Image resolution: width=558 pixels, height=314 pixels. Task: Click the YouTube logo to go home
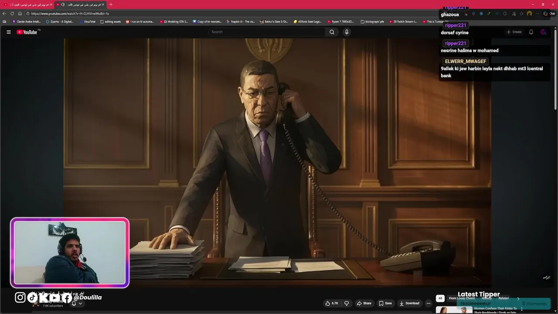coord(28,32)
